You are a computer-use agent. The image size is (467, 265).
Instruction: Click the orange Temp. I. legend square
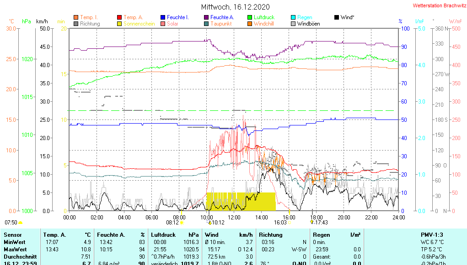point(76,17)
